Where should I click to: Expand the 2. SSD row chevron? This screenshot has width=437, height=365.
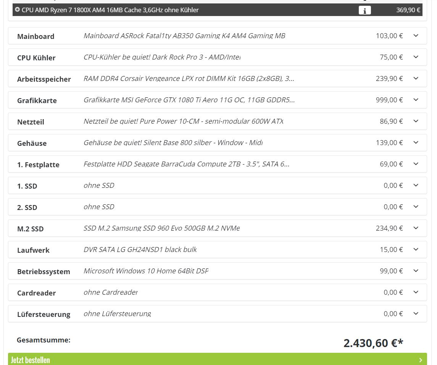point(416,207)
